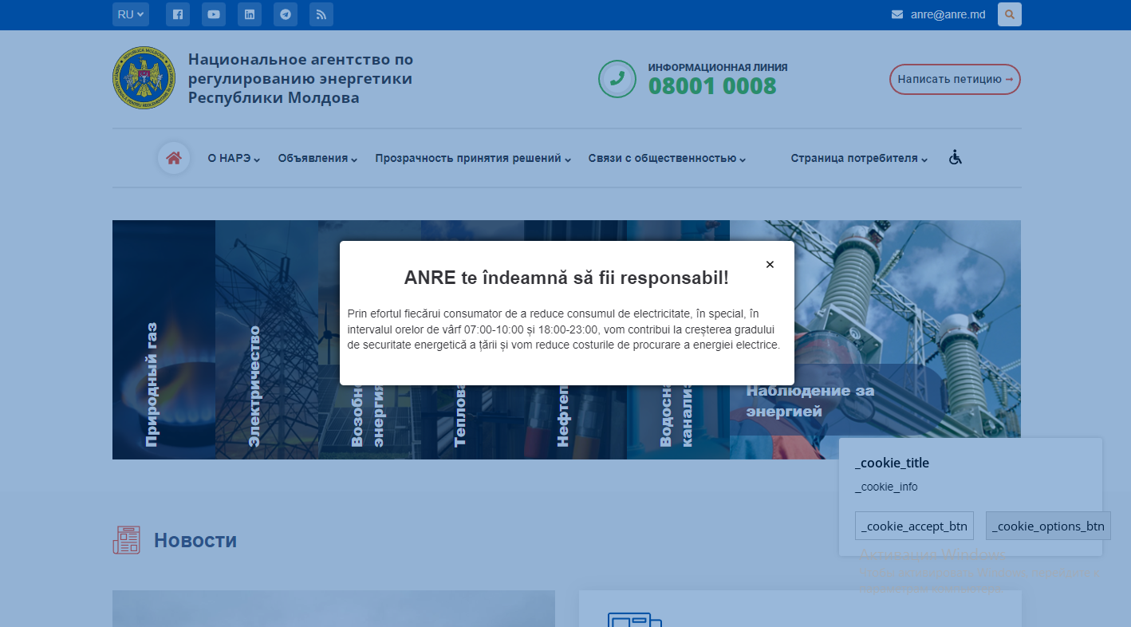Screen dimensions: 1131x627
Task: Open Связи с общественностью menu
Action: click(x=667, y=159)
